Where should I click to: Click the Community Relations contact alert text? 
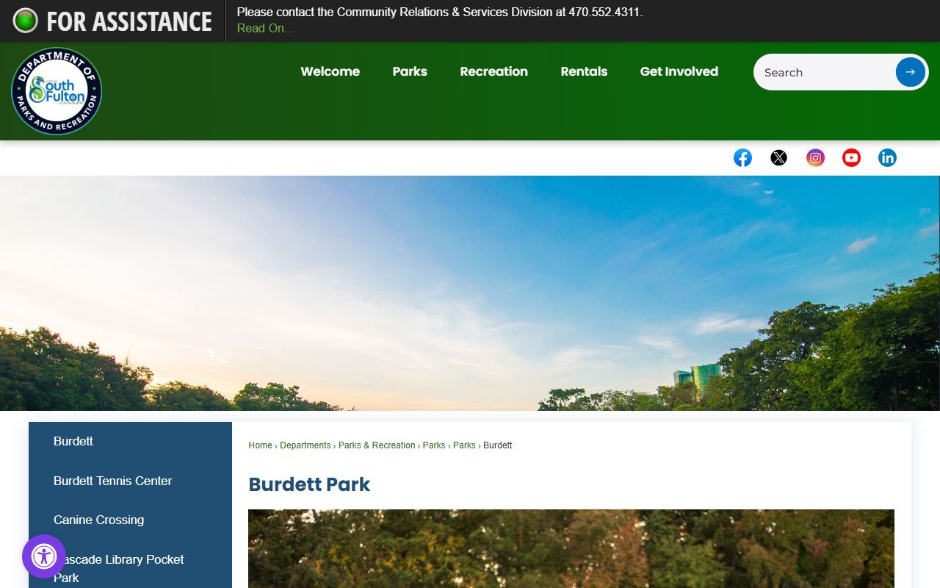(439, 12)
